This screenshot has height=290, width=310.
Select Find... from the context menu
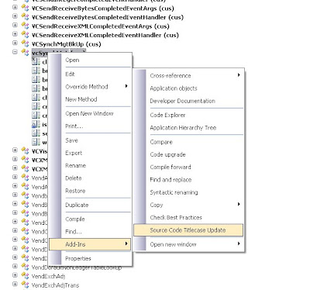pyautogui.click(x=90, y=232)
